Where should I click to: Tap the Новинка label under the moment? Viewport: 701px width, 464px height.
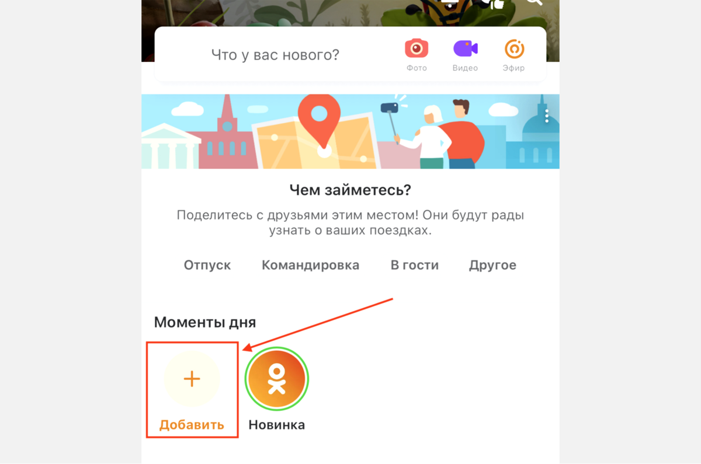click(x=277, y=425)
